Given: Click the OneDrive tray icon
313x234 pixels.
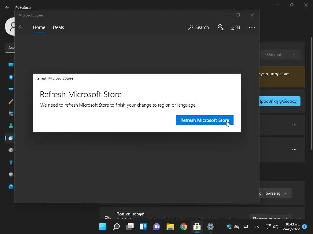Looking at the screenshot, I should [237, 227].
